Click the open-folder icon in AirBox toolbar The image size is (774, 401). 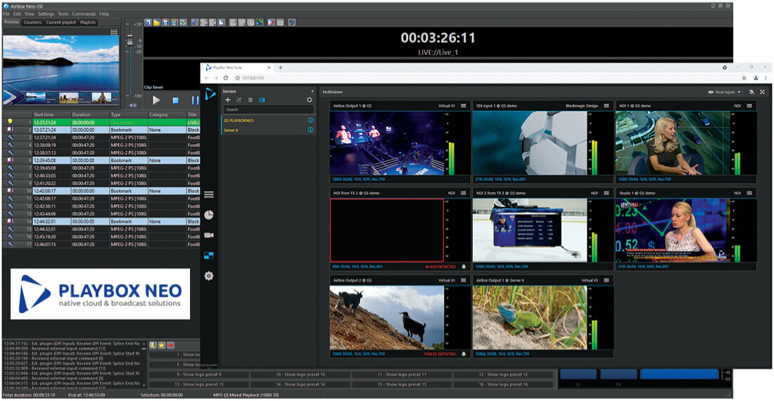tap(156, 23)
